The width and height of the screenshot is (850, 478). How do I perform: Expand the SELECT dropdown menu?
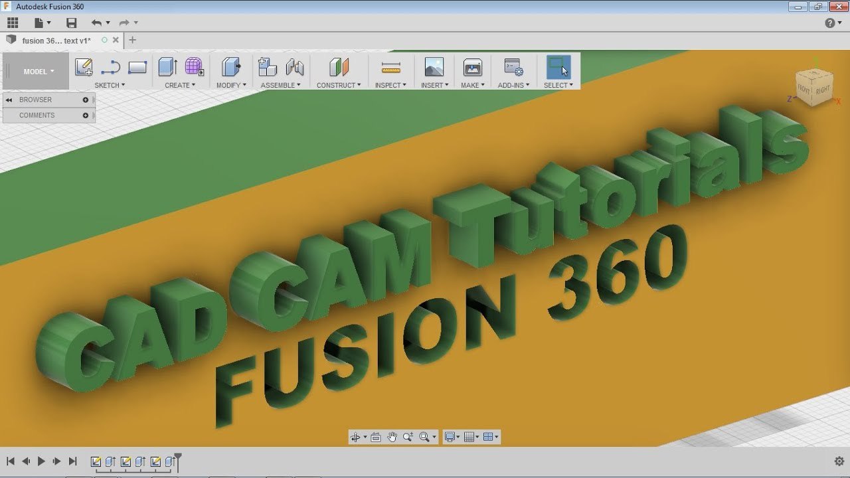[x=558, y=85]
